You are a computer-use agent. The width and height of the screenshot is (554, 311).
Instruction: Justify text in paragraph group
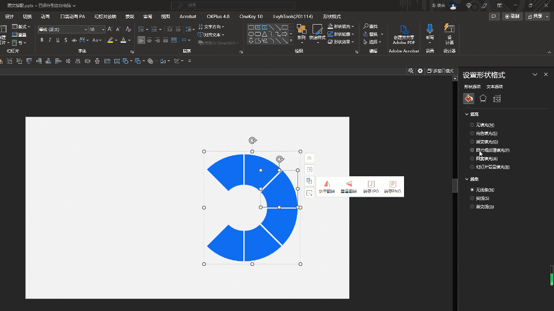point(166,40)
